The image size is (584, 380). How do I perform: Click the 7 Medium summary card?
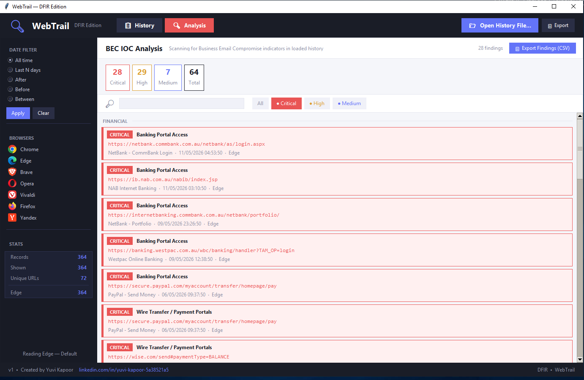(x=168, y=78)
